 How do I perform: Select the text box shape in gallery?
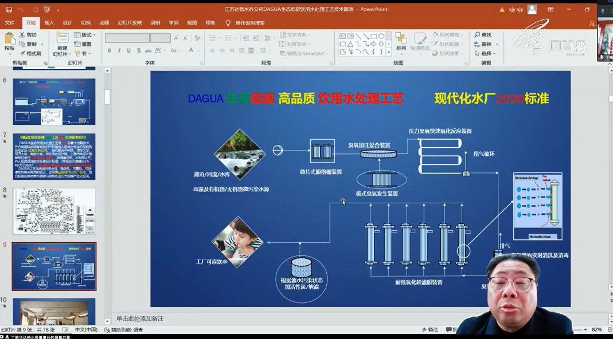343,36
